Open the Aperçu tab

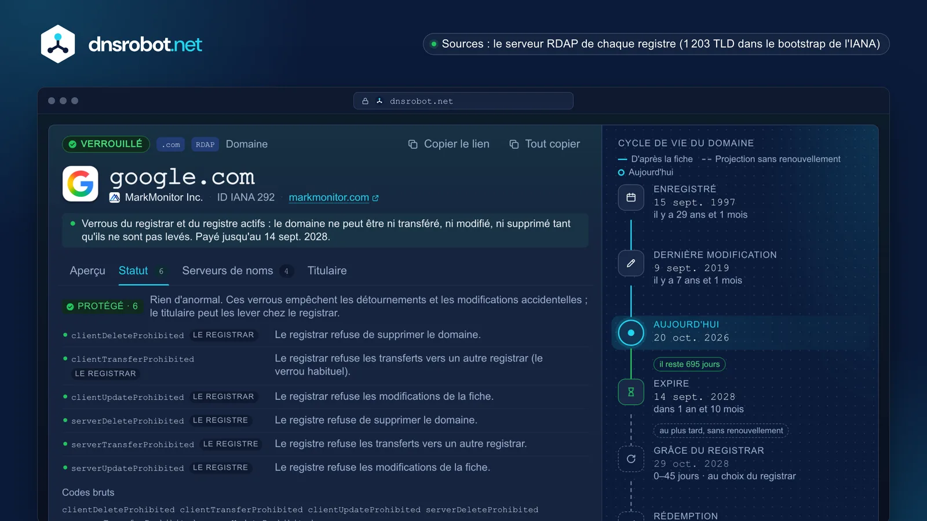pyautogui.click(x=87, y=271)
